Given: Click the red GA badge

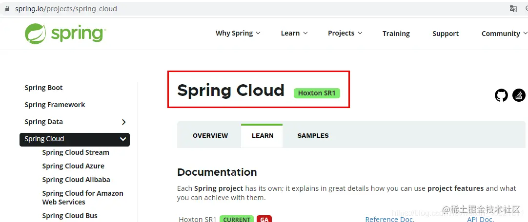Looking at the screenshot, I should point(264,219).
